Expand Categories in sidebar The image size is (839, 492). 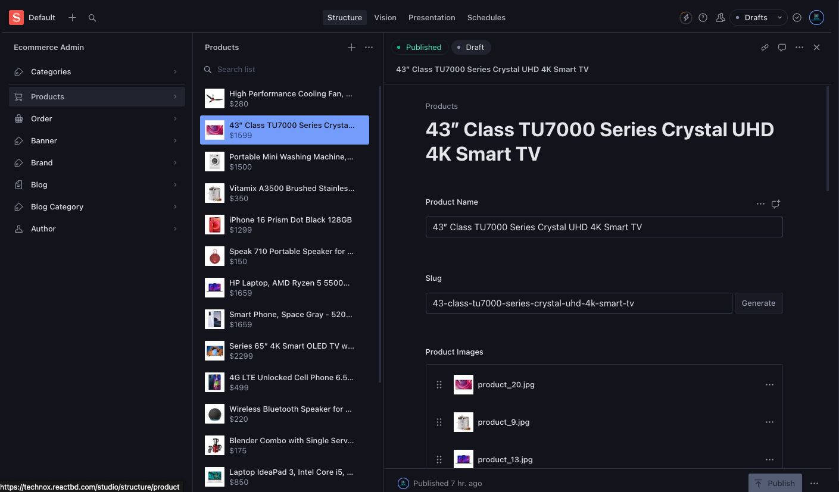[97, 71]
